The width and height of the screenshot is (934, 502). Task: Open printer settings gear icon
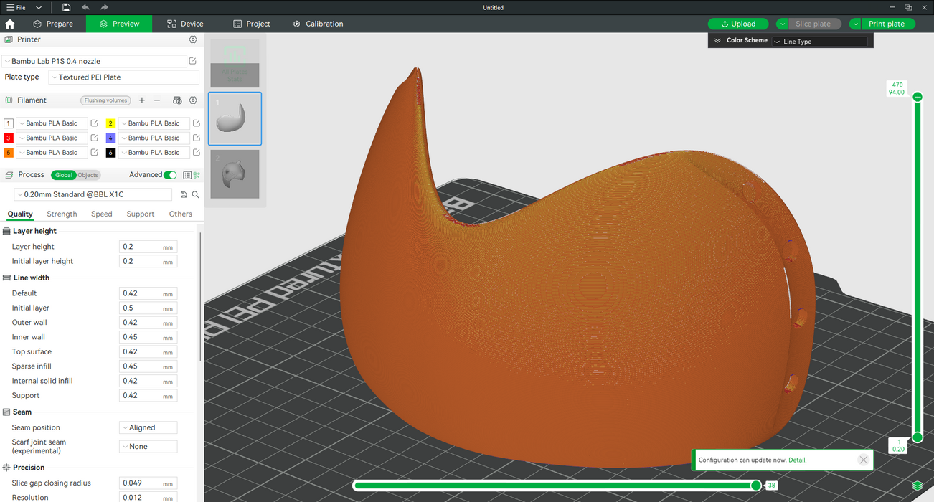click(193, 39)
